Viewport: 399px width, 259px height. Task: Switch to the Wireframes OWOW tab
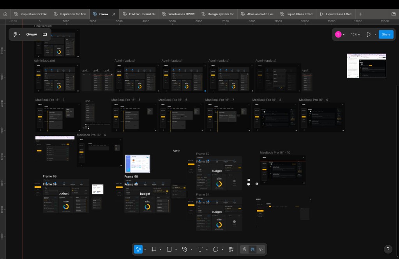coord(178,14)
